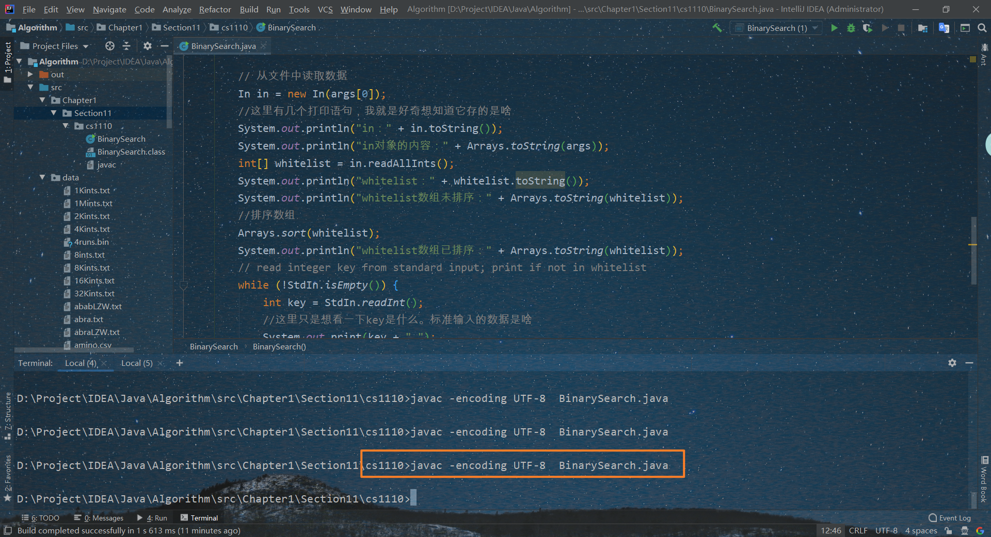The width and height of the screenshot is (991, 537).
Task: Go to line via 12:46 indicator
Action: coord(831,530)
